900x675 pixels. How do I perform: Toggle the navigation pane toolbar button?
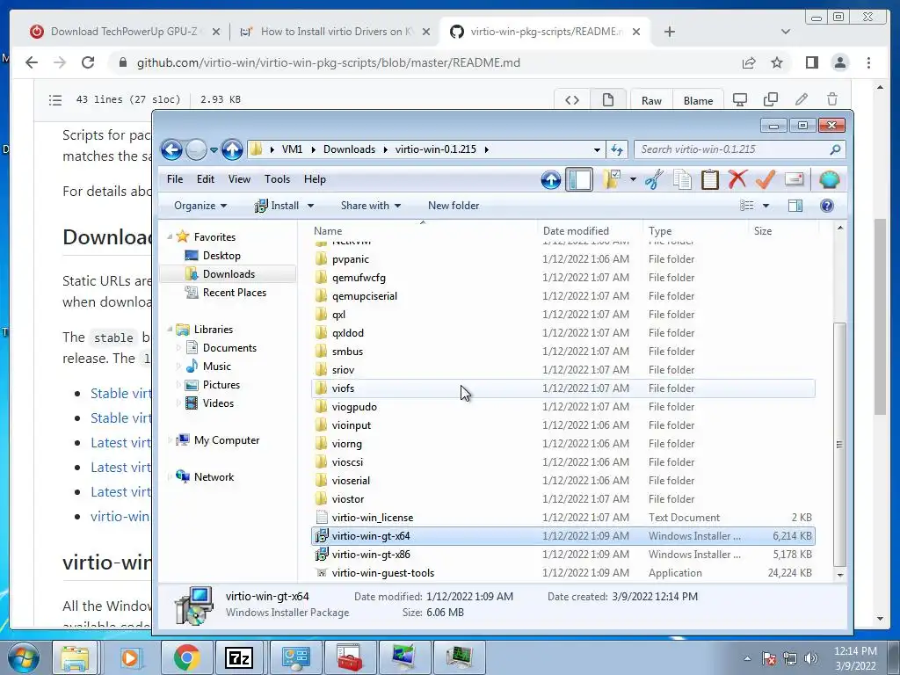tap(579, 180)
